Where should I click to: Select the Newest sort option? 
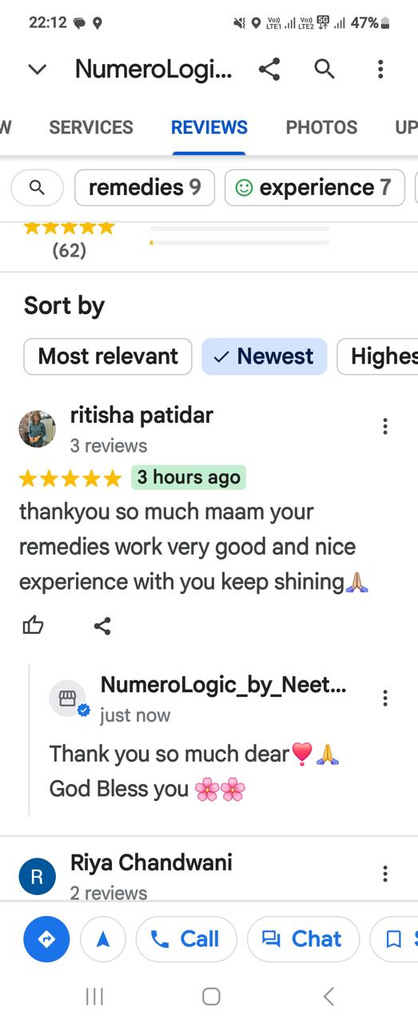pyautogui.click(x=265, y=356)
